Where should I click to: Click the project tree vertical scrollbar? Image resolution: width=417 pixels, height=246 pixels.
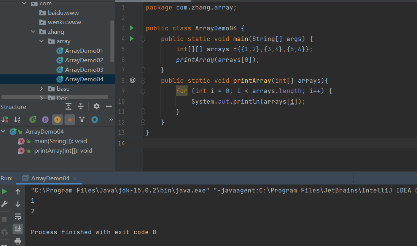coord(112,41)
